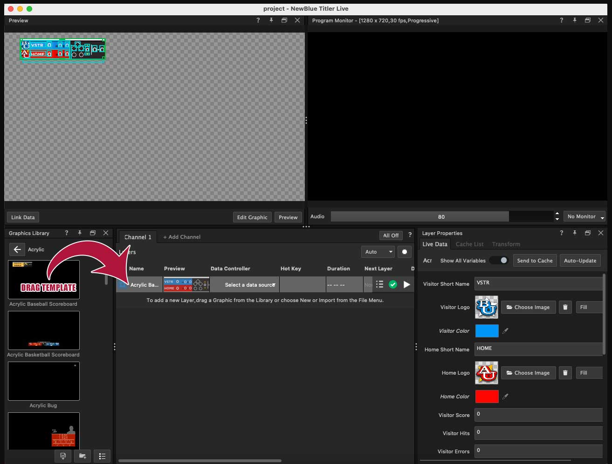Screen dimensions: 612x464
Task: Click Send to Cache button
Action: 535,260
